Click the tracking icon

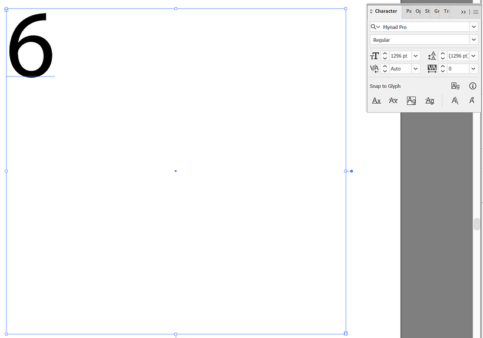point(433,69)
